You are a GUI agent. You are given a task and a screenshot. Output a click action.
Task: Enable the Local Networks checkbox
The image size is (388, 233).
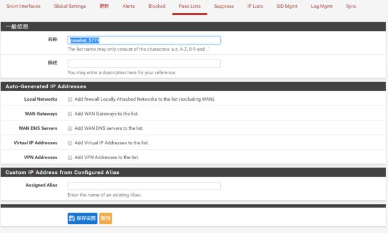(x=70, y=100)
